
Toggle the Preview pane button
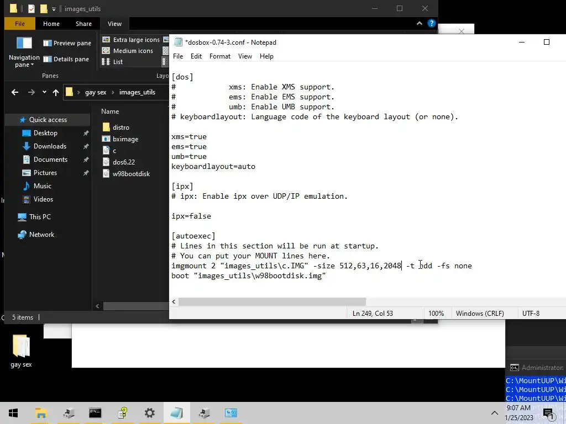click(x=67, y=43)
